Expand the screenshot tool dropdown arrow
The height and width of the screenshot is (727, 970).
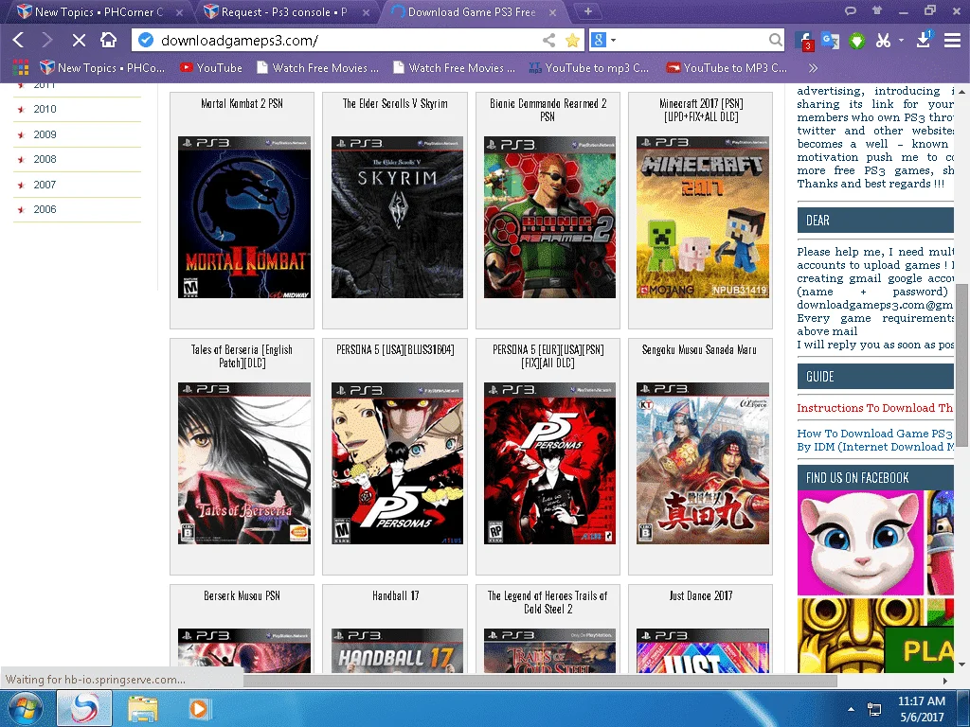pos(902,40)
